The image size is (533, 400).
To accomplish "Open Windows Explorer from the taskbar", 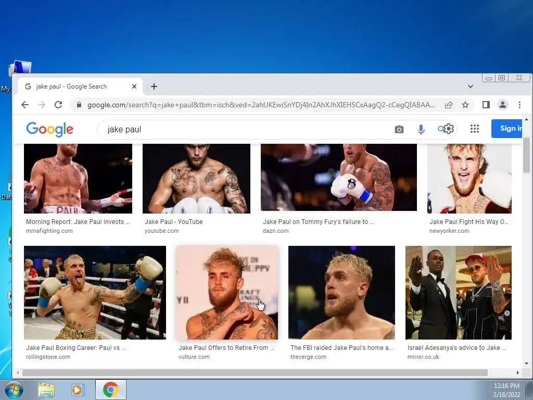I will [x=46, y=390].
